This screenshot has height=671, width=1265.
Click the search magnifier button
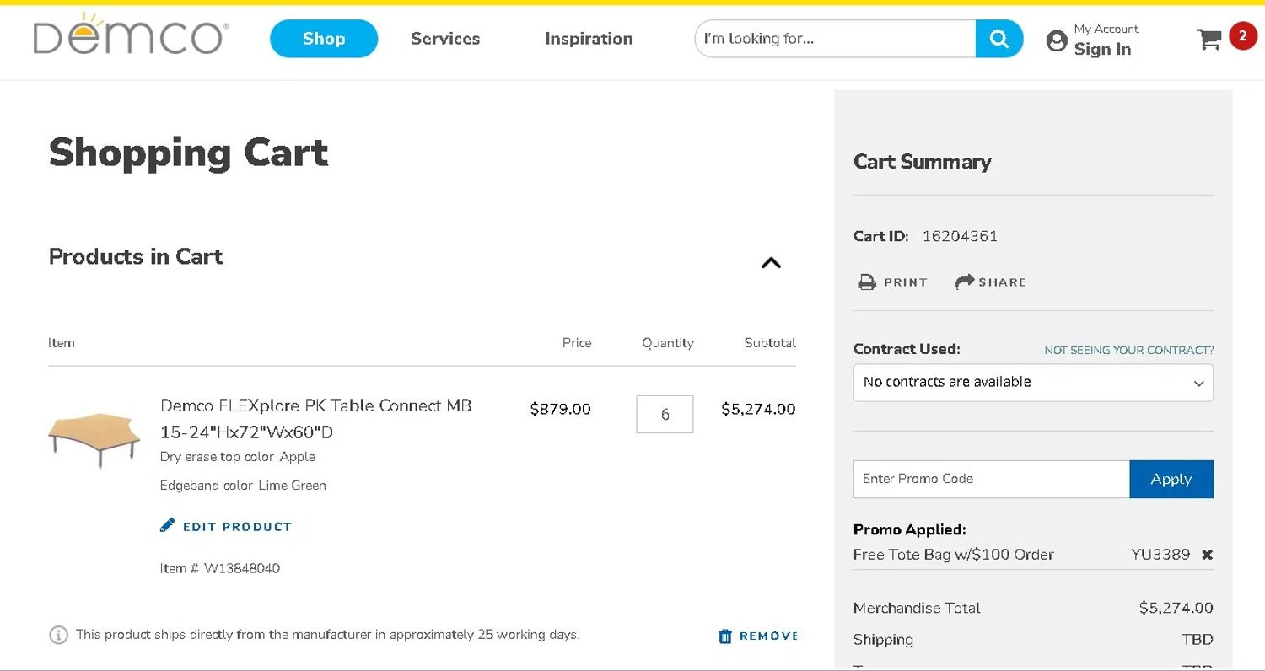click(999, 39)
